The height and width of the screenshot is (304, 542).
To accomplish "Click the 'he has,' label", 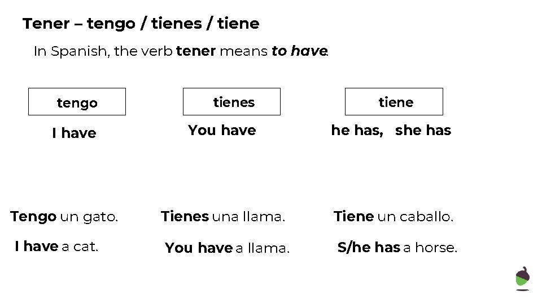I will pyautogui.click(x=357, y=130).
